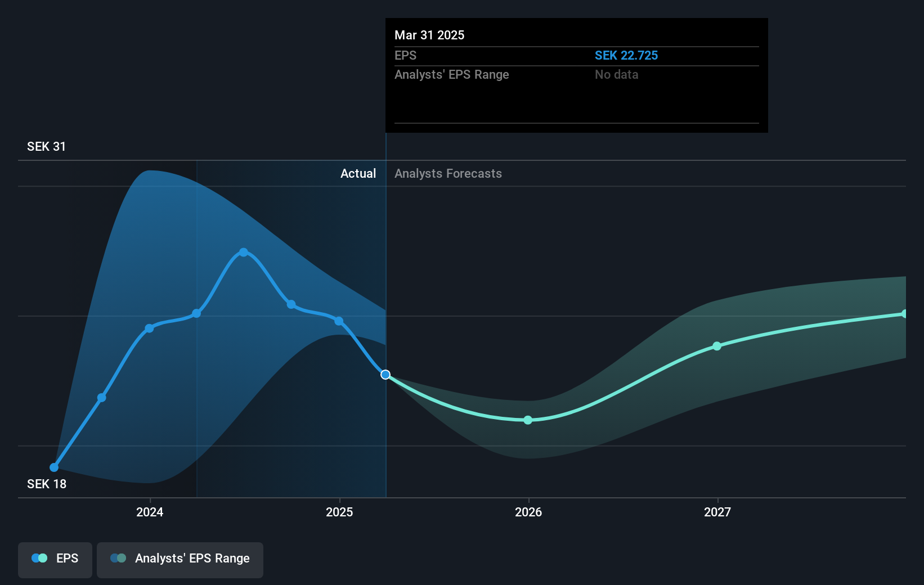Select the Mar 31 2025 EPS data point
This screenshot has height=585, width=924.
coord(385,375)
